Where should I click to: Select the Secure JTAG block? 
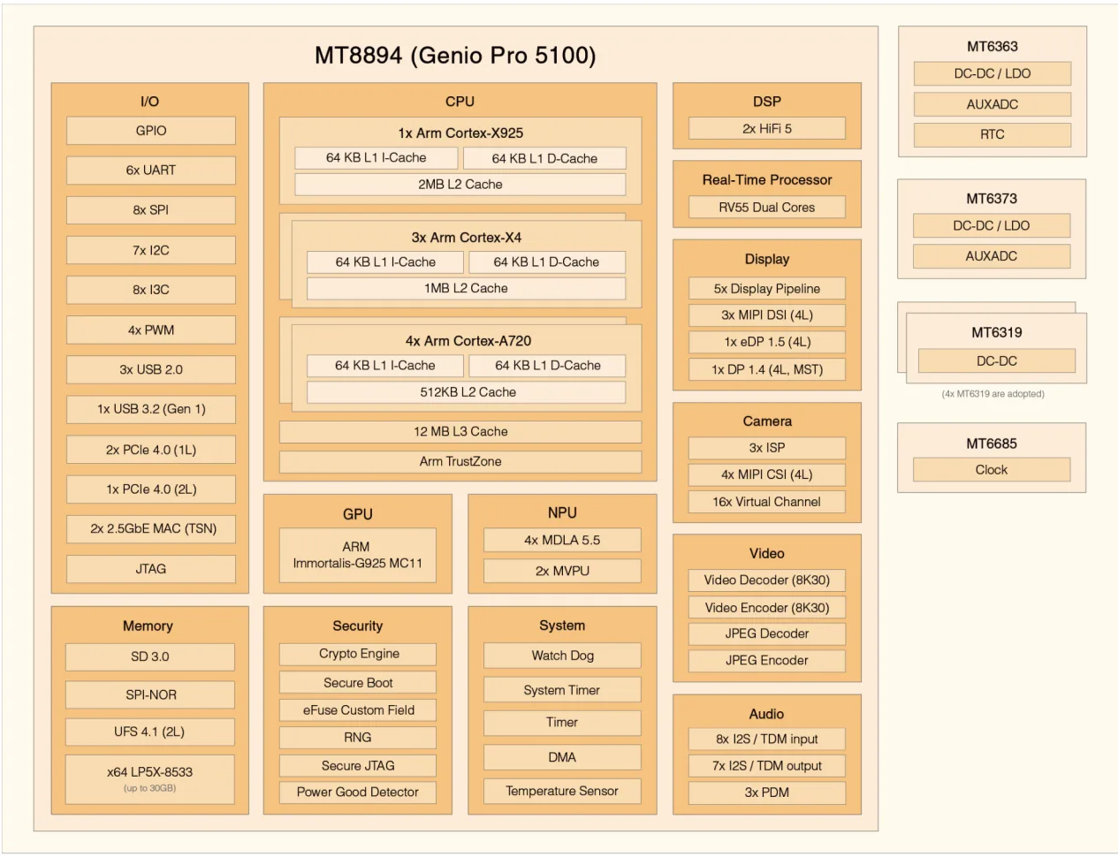358,765
